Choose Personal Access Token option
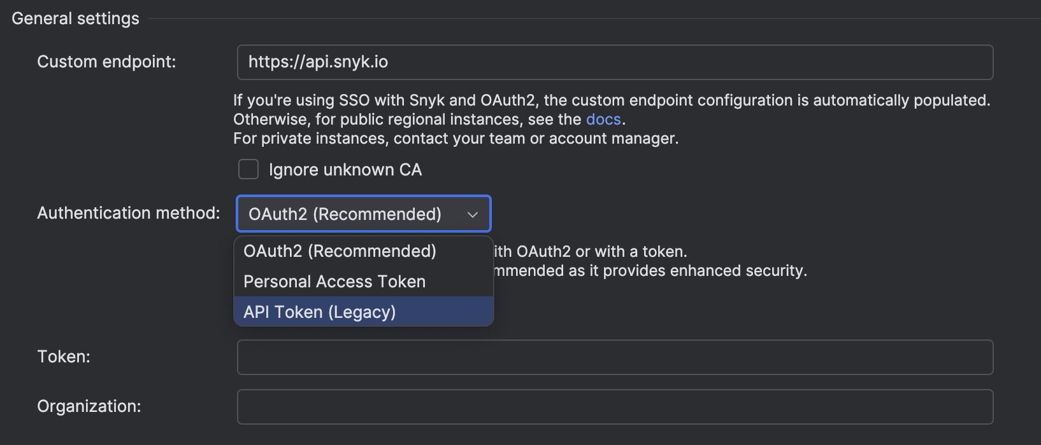The image size is (1041, 445). [x=334, y=282]
